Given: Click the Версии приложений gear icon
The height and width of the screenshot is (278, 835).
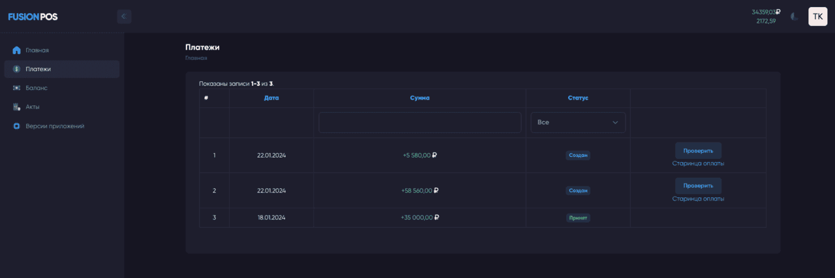Looking at the screenshot, I should [17, 126].
